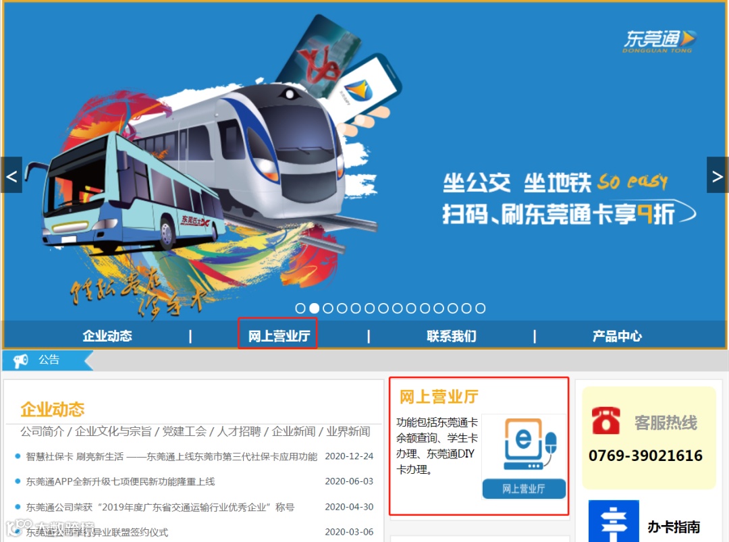The image size is (729, 542).
Task: Open the 东莞通APP全新升级 news article
Action: 120,481
